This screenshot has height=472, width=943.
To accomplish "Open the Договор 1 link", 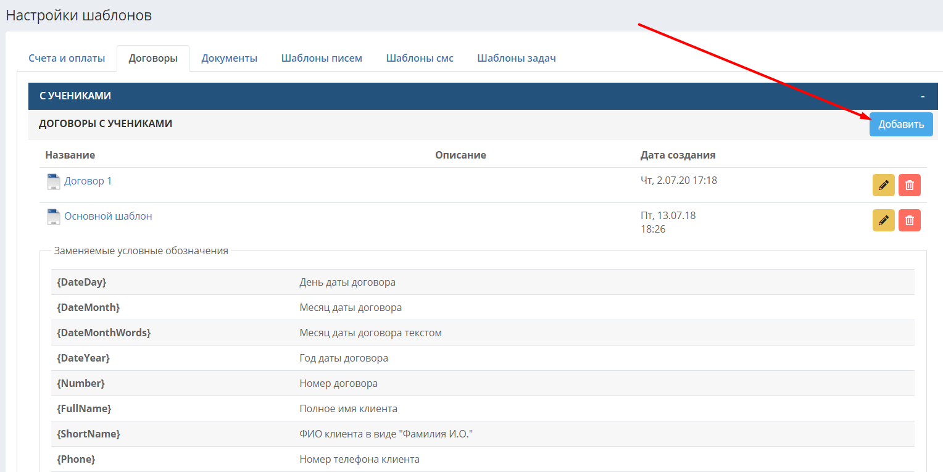I will (88, 181).
